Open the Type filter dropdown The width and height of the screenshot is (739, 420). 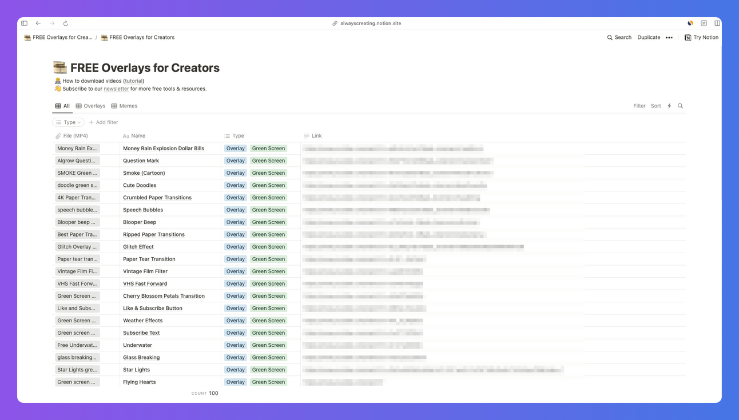[x=69, y=122]
